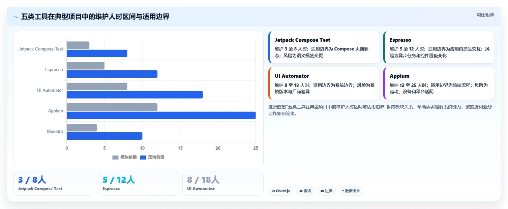Click the gray Appium bar in chart

112,107
